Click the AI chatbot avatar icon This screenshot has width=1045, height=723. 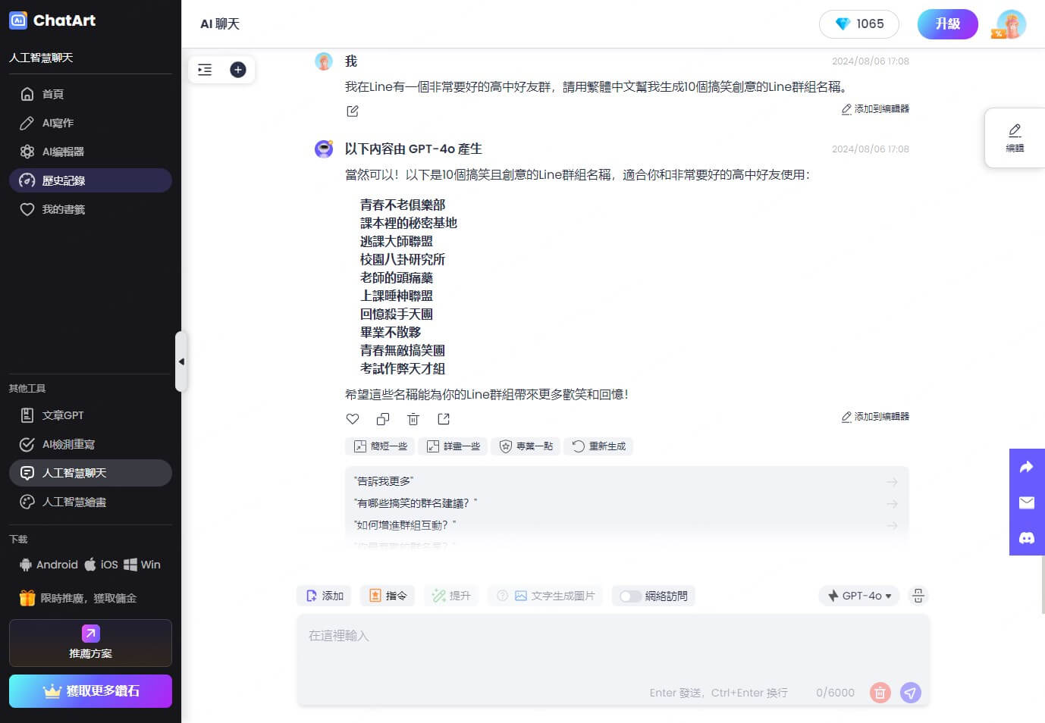(x=324, y=149)
